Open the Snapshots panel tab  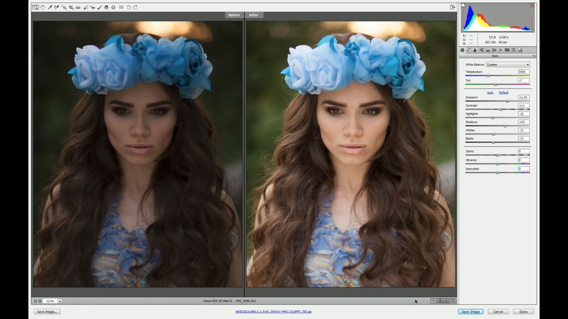point(520,50)
